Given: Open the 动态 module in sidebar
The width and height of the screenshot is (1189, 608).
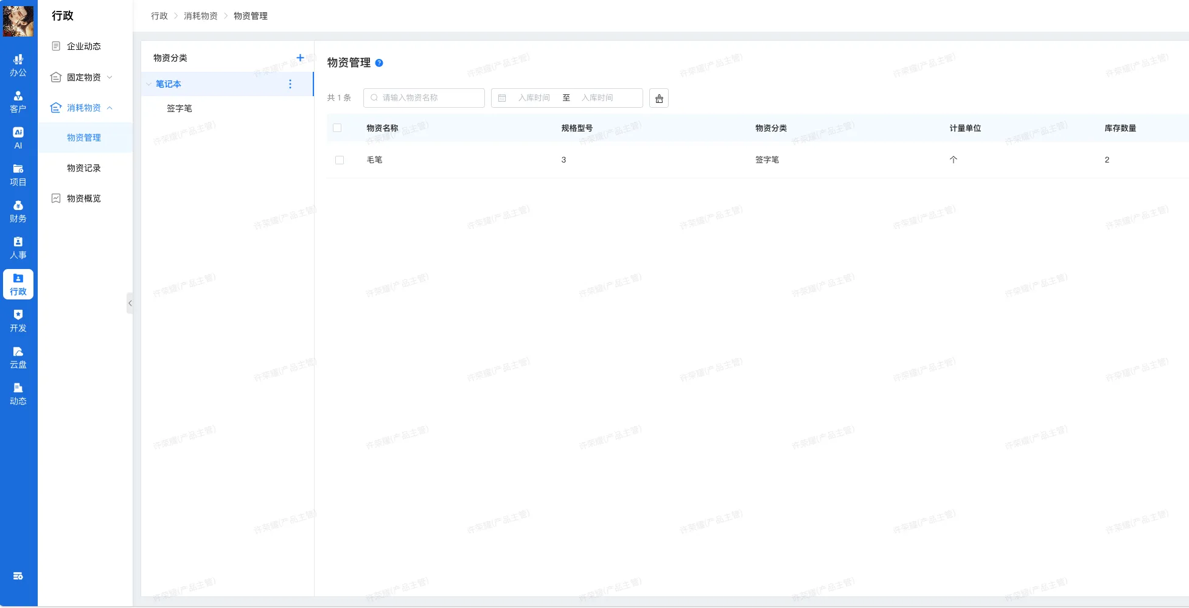Looking at the screenshot, I should tap(18, 394).
